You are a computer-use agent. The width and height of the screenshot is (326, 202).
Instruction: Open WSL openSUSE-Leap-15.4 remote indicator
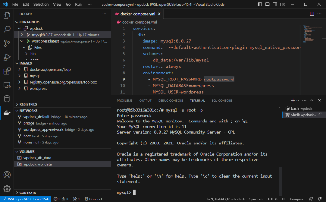[26, 199]
